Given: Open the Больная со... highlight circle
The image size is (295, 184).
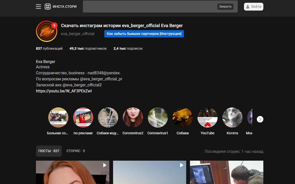Looking at the screenshot, I should (x=58, y=117).
